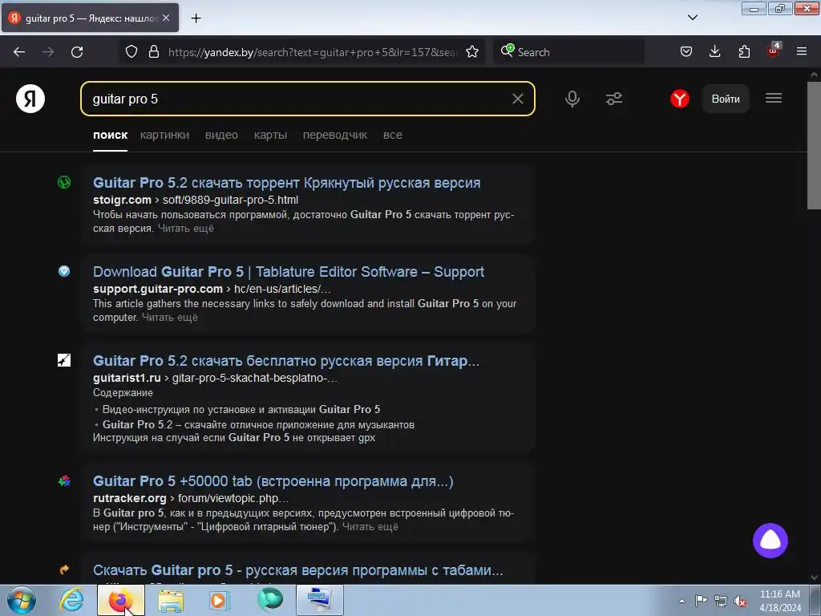Image resolution: width=821 pixels, height=616 pixels.
Task: Start voice search with microphone
Action: pos(572,99)
